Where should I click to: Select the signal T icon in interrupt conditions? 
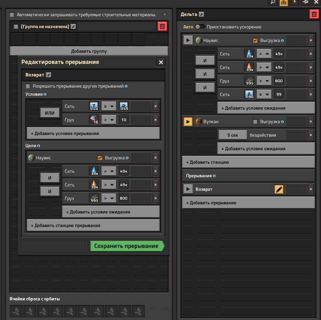93,106
